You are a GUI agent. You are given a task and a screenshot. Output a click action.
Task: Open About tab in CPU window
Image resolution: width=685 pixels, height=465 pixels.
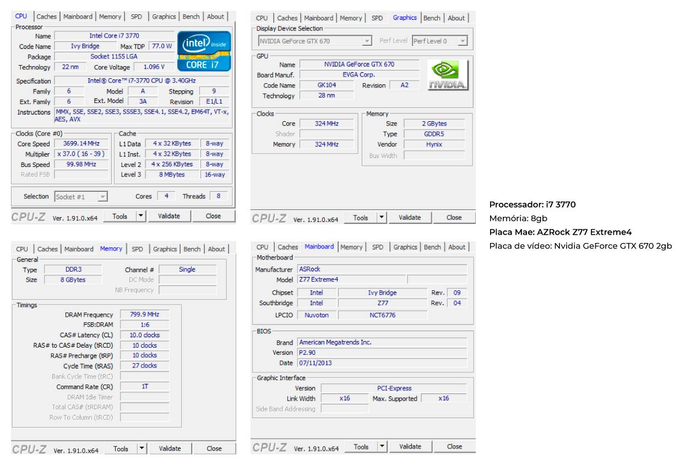215,17
